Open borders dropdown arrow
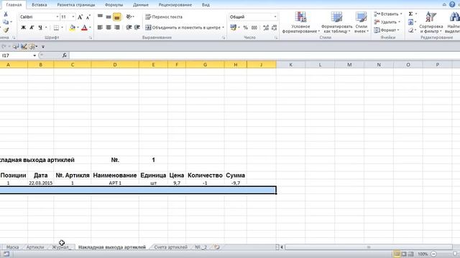The image size is (460, 258). tap(63, 27)
